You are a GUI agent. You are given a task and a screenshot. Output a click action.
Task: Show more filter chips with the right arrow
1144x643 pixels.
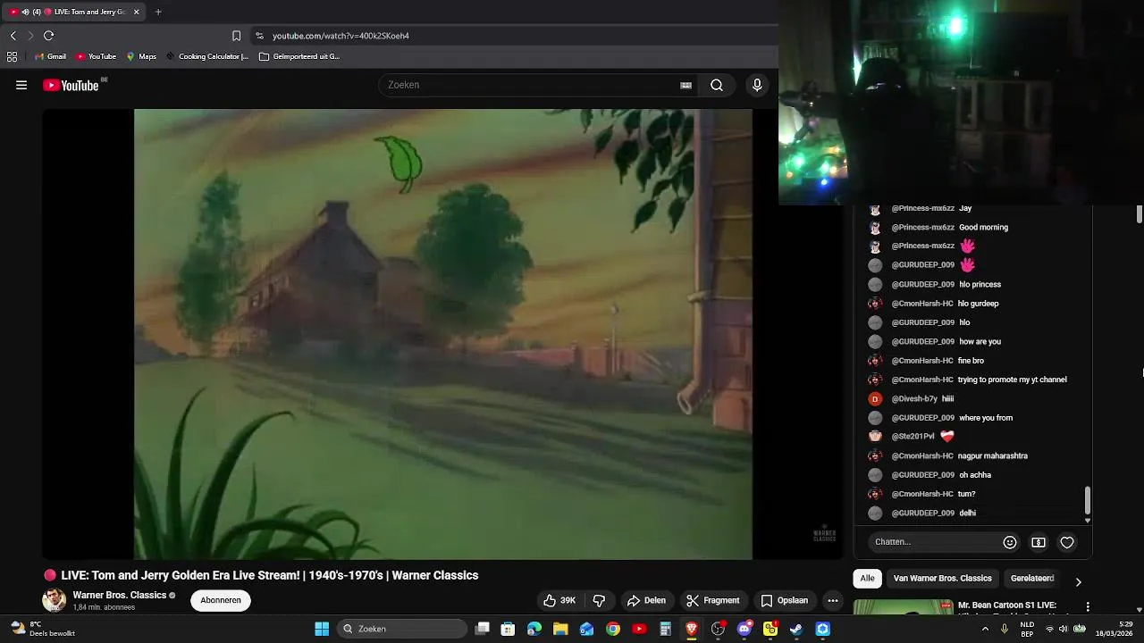[x=1078, y=581]
